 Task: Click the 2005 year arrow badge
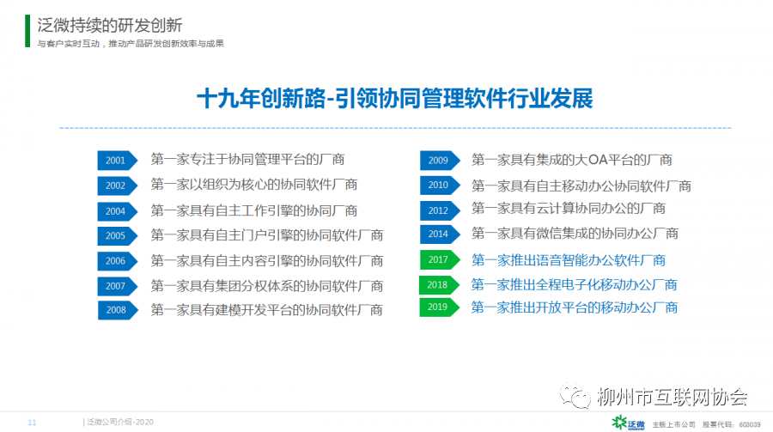click(118, 235)
